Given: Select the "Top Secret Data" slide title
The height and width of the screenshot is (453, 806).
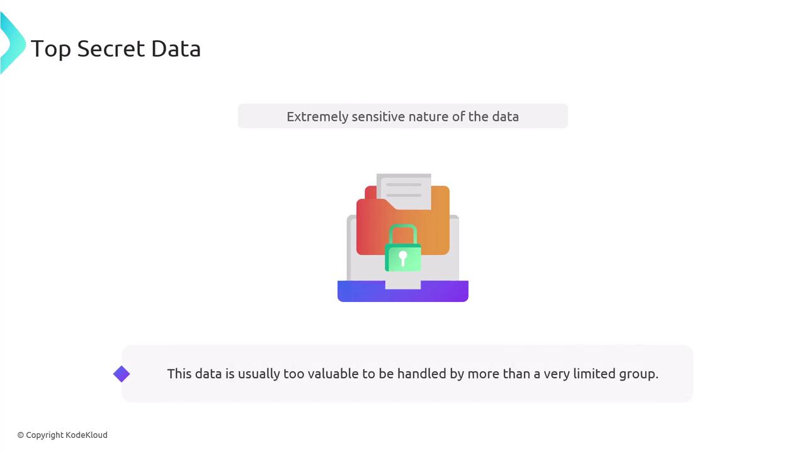Looking at the screenshot, I should click(x=116, y=48).
